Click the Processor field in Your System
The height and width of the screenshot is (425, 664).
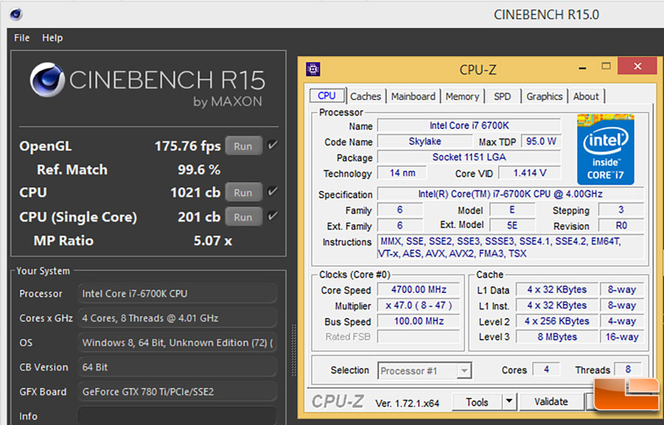coord(177,294)
